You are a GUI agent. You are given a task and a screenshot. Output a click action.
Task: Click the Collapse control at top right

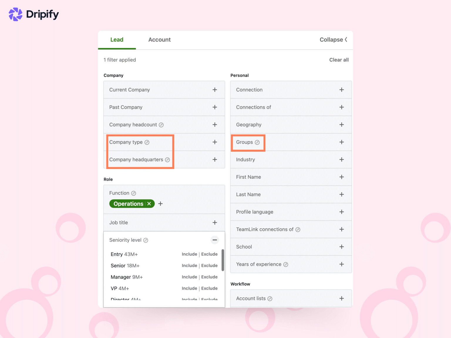click(333, 40)
